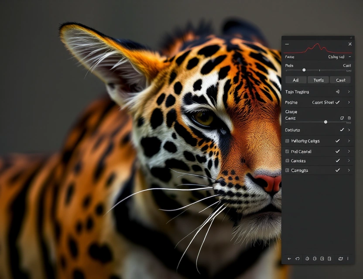Screen dimensions: 363x279
Task: Click the grid icon left of Comngts
Action: point(287,170)
